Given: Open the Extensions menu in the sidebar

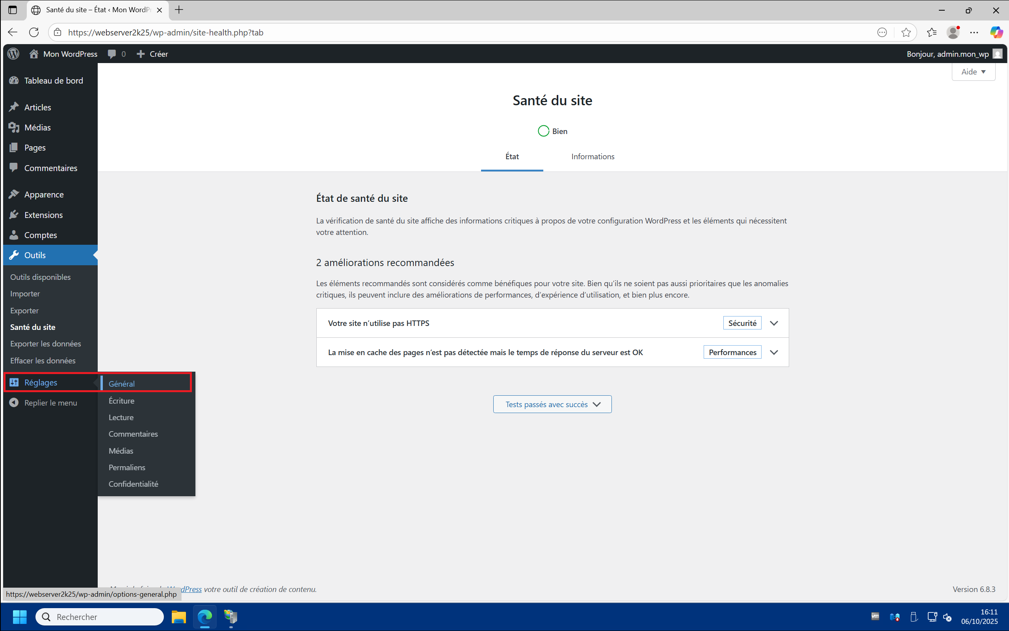Looking at the screenshot, I should click(x=43, y=215).
